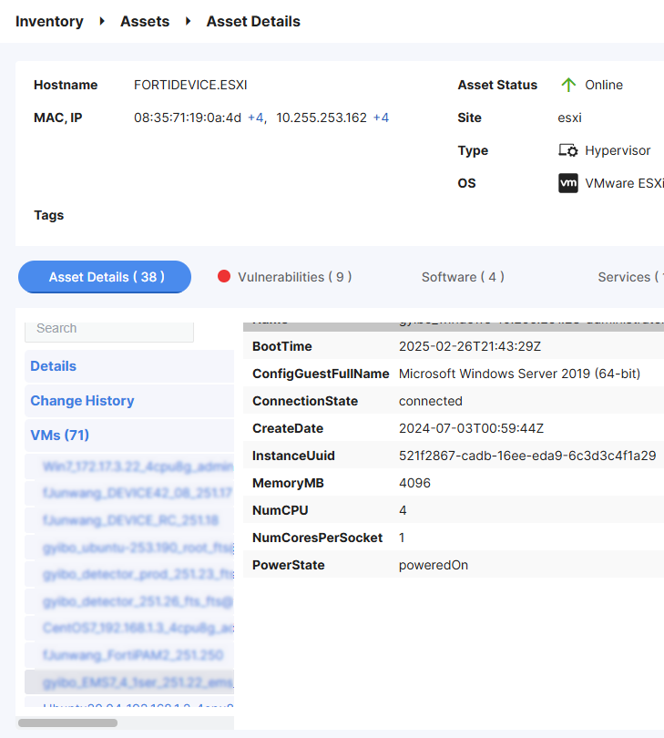This screenshot has height=738, width=664.
Task: Click the Hypervisor type icon
Action: pos(568,150)
